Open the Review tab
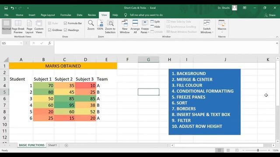This screenshot has width=280, height=157. tap(92, 15)
